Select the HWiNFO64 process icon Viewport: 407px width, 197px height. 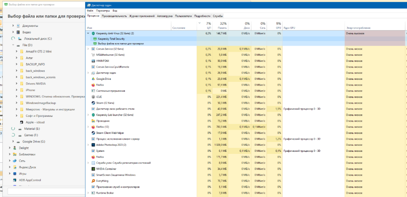point(93,61)
